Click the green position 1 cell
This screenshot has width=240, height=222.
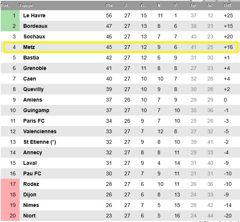[14, 15]
